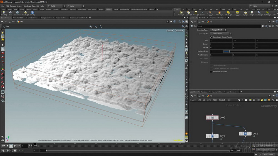Create a GI Light from shelf
This screenshot has width=278, height=156.
(x=252, y=13)
